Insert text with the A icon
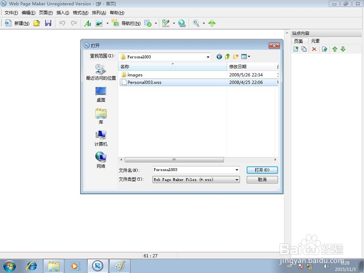Screen dimensions: 364x273 pyautogui.click(x=87, y=23)
